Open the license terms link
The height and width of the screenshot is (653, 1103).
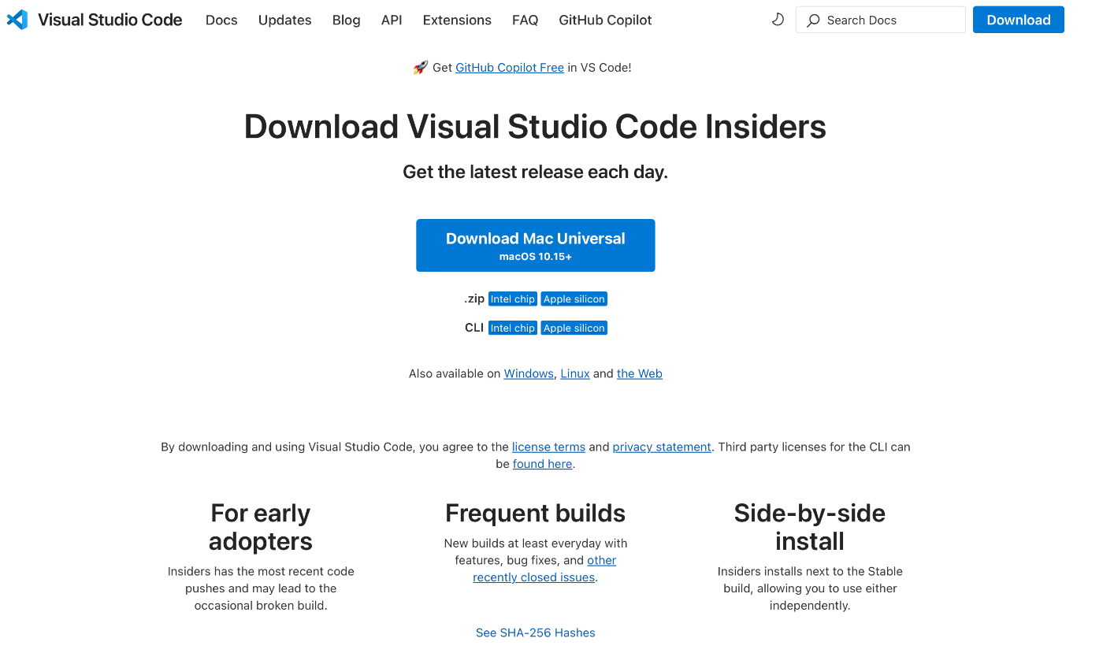[x=548, y=447]
